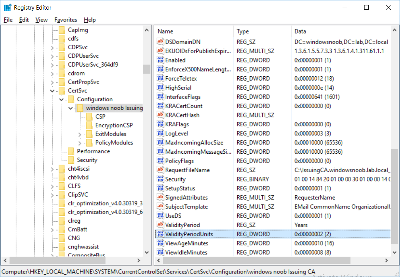Click the DWORD icon beside ValidityPeriodUnits

tap(160, 234)
